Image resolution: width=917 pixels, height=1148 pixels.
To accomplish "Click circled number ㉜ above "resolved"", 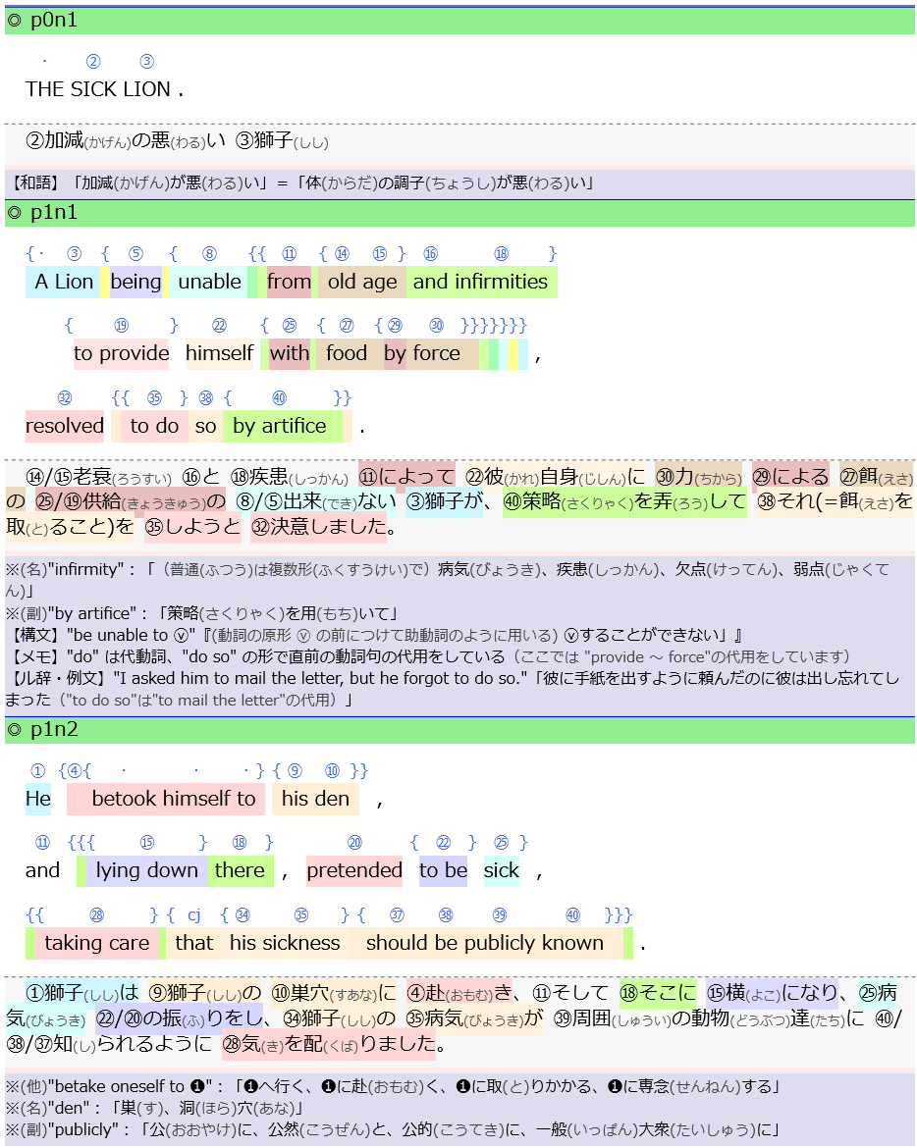I will pyautogui.click(x=65, y=397).
